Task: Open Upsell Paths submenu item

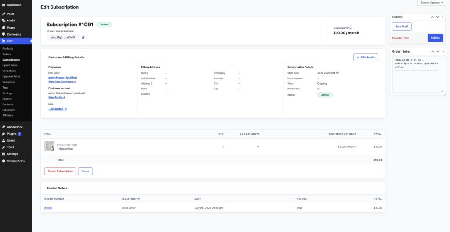Action: [10, 65]
